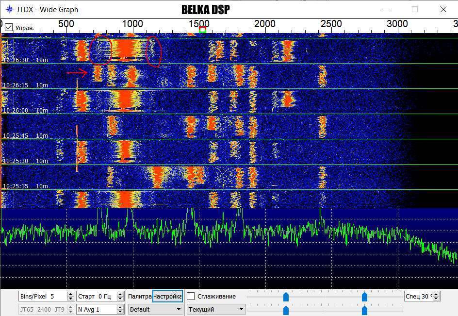Viewport: 458px width, 316px height.
Task: Click the green spectrum curve plot
Action: tap(229, 248)
